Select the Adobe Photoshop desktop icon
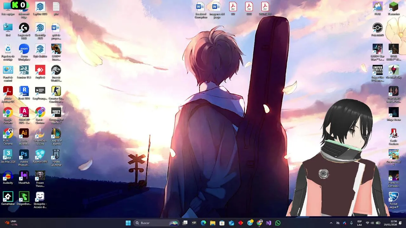The height and width of the screenshot is (228, 406). (24, 158)
